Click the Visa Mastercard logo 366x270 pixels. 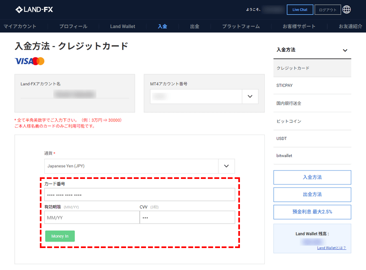tap(29, 61)
